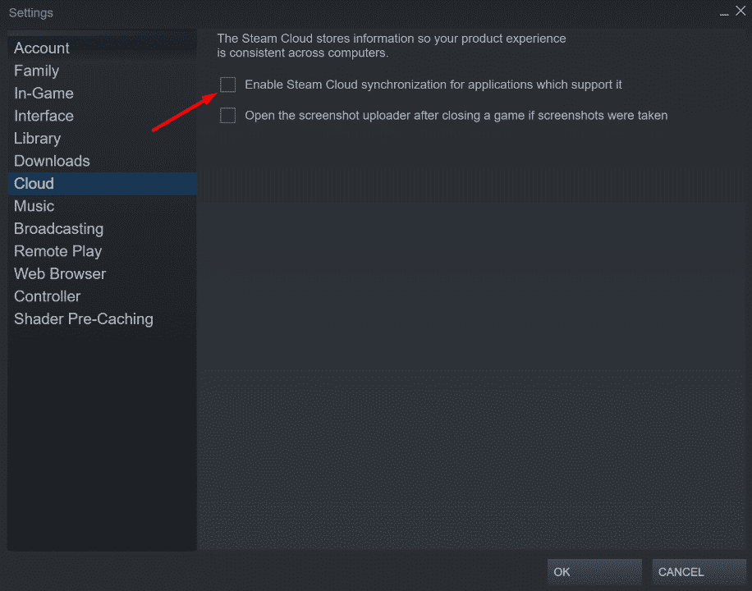This screenshot has height=591, width=752.
Task: Switch to Shader Pre-Caching settings
Action: click(84, 319)
